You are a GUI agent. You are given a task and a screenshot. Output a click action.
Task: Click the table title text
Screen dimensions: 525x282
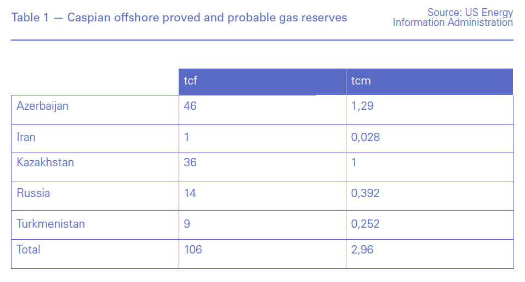(x=179, y=18)
